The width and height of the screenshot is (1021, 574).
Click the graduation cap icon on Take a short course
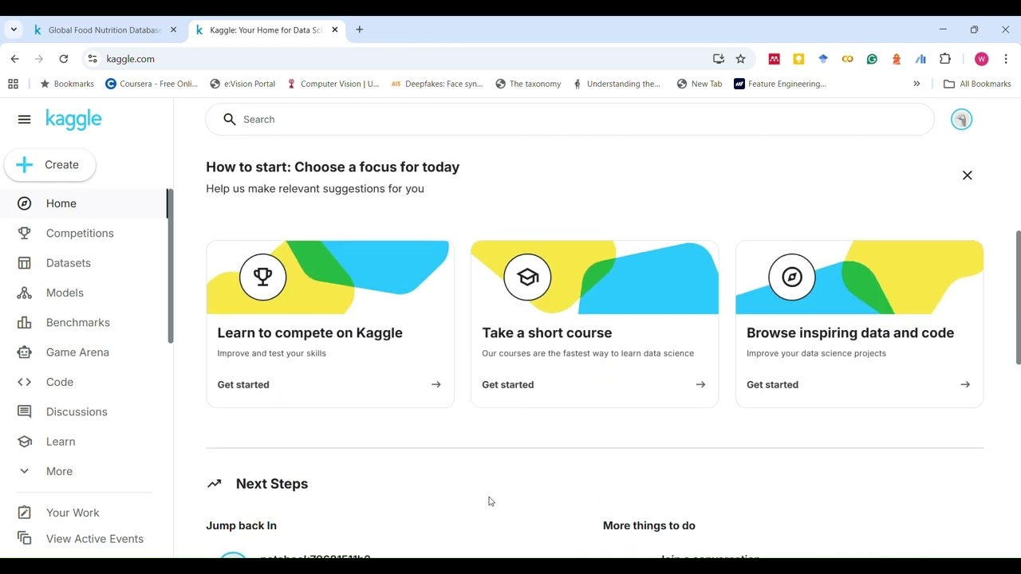click(527, 277)
